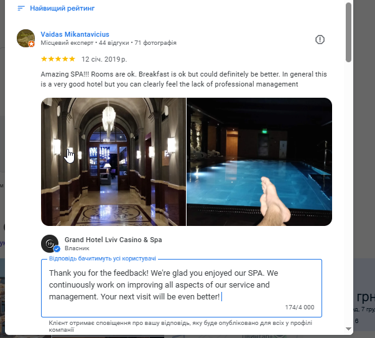Click Grand Hotel Lviv Casino & Spa name

coord(113,240)
